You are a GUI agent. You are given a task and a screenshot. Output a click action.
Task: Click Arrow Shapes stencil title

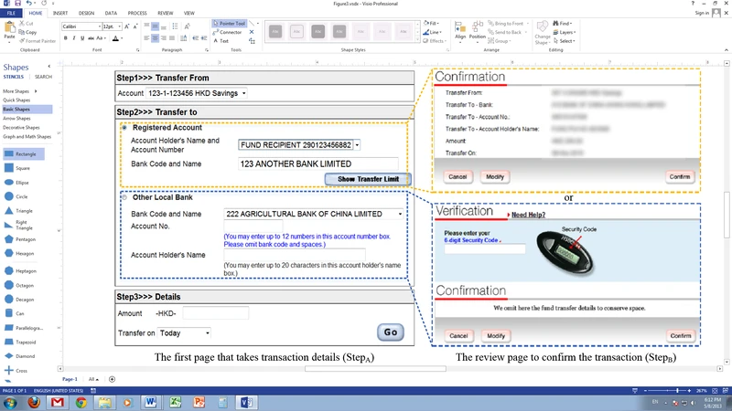point(16,118)
